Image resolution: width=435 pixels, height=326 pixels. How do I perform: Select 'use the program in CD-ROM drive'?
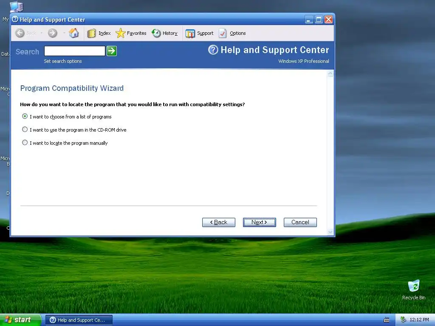pos(25,129)
